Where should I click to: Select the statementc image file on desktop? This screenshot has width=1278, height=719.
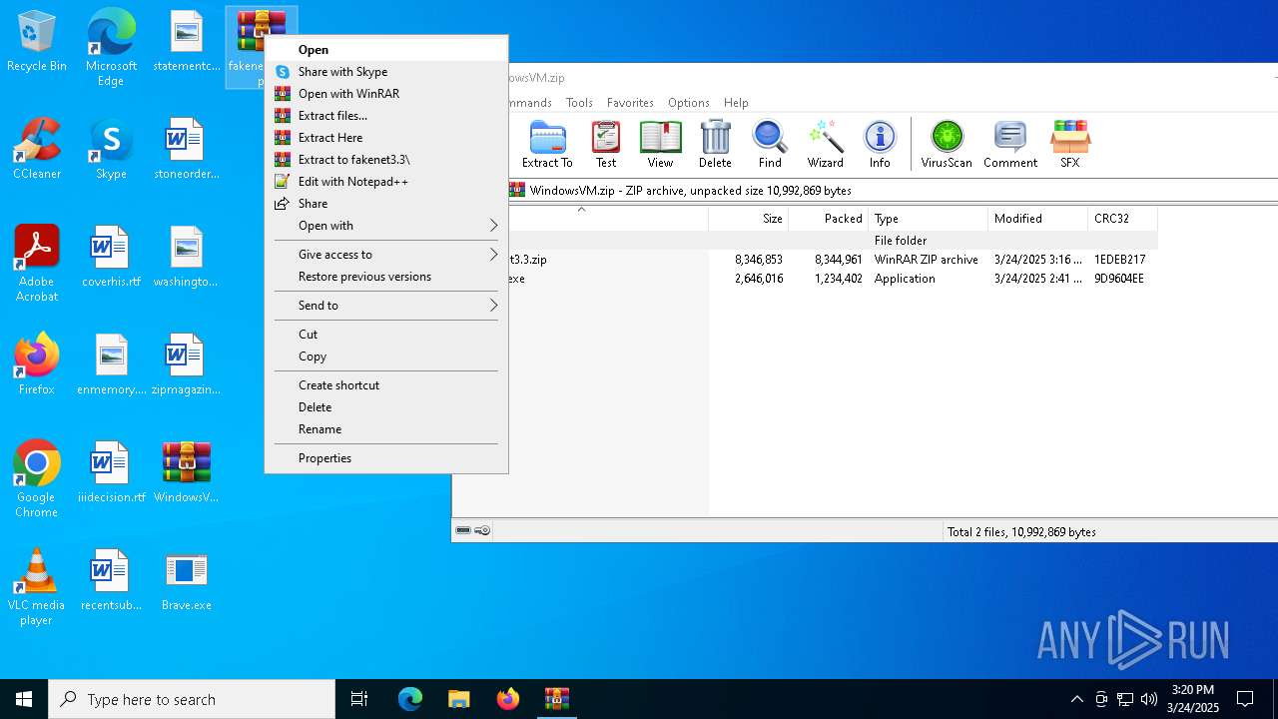[187, 41]
